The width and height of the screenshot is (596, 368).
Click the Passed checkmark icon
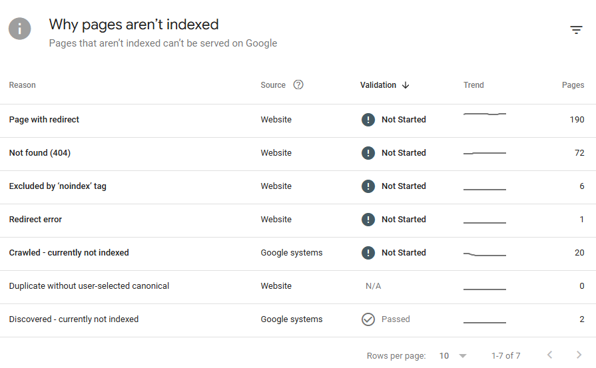pos(368,319)
